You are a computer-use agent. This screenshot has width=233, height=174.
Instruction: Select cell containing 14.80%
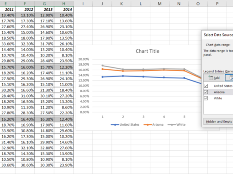[x=44, y=131]
